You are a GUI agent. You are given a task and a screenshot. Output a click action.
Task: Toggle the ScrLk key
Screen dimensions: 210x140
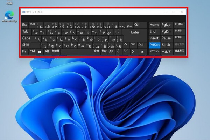click(x=167, y=45)
